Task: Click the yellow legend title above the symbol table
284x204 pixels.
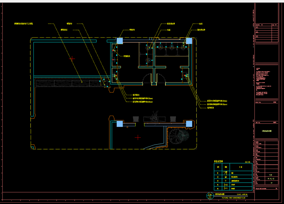Action: [219, 161]
